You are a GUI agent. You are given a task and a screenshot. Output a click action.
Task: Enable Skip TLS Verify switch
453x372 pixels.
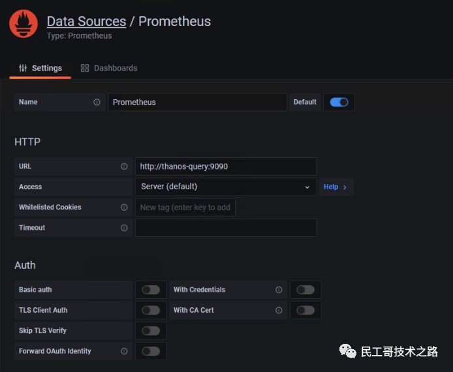151,331
